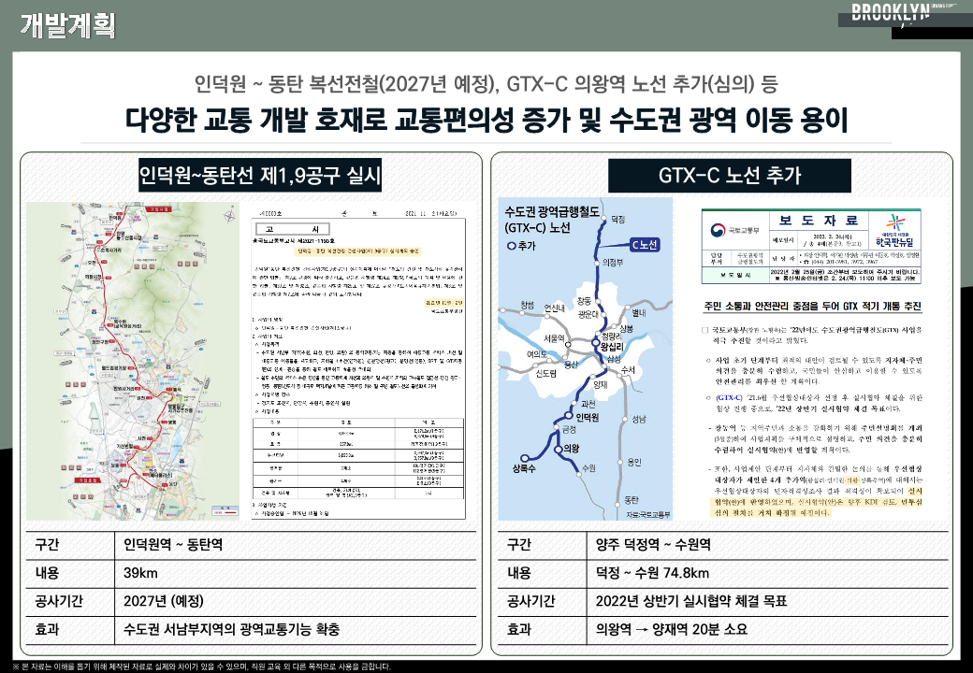Click the 동탄 label on GTX map
The width and height of the screenshot is (973, 673).
632,499
